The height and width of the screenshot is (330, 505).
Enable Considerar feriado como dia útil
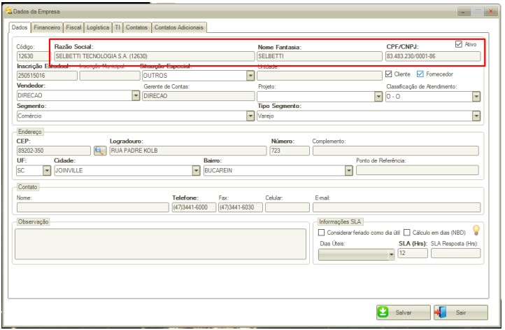(x=321, y=233)
